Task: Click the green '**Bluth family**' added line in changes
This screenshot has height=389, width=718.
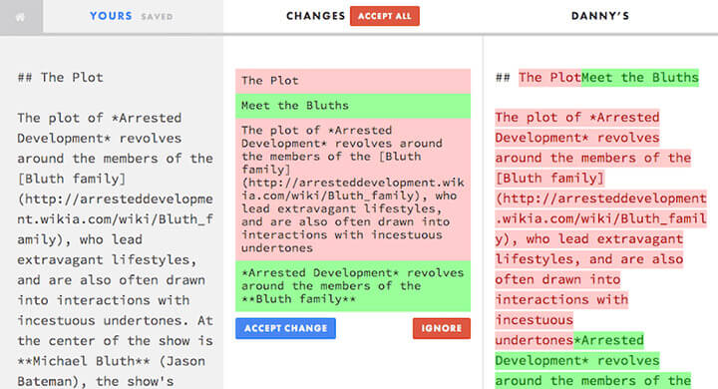Action: click(x=298, y=299)
